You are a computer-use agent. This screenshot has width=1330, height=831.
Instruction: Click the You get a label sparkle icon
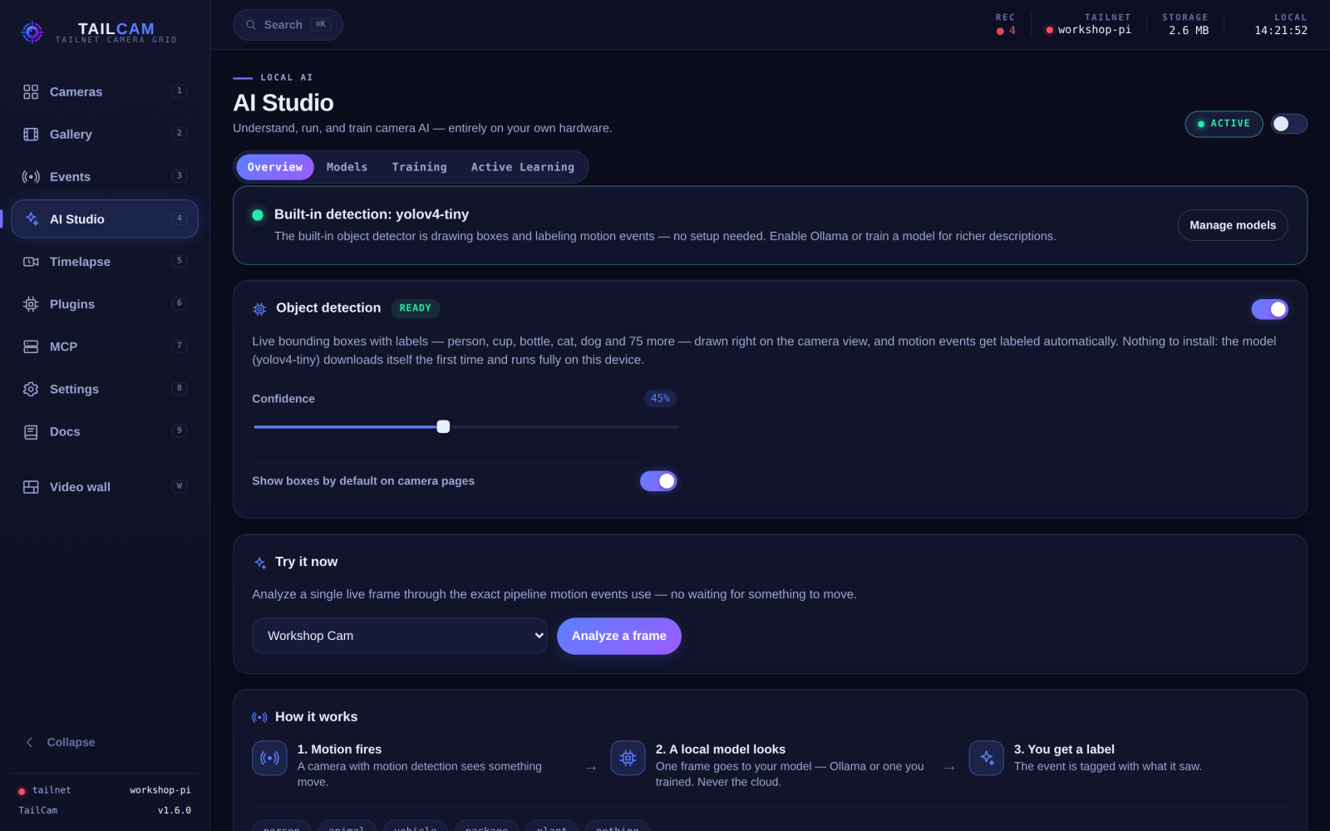pos(986,758)
